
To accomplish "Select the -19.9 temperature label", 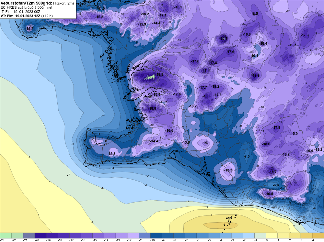I will pos(256,75).
